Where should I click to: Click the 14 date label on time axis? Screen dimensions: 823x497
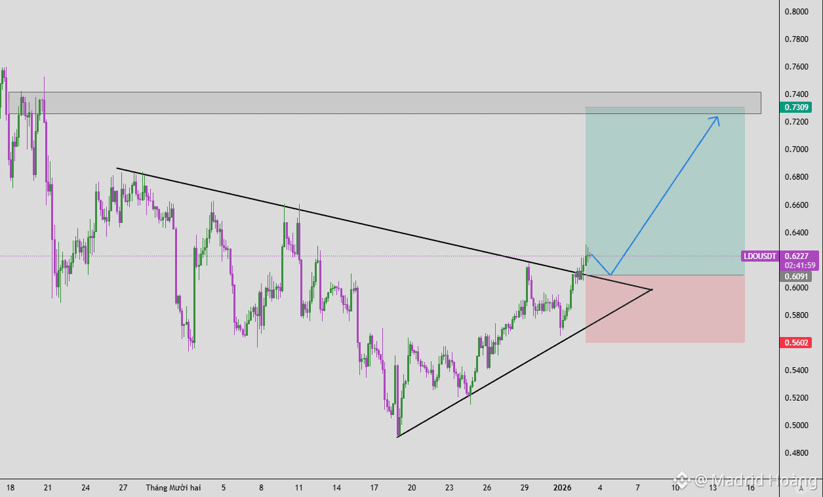tap(336, 488)
